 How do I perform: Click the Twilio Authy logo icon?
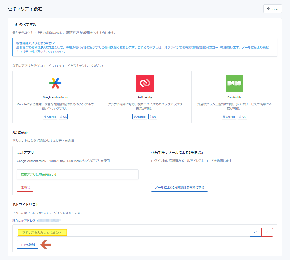tap(145, 83)
